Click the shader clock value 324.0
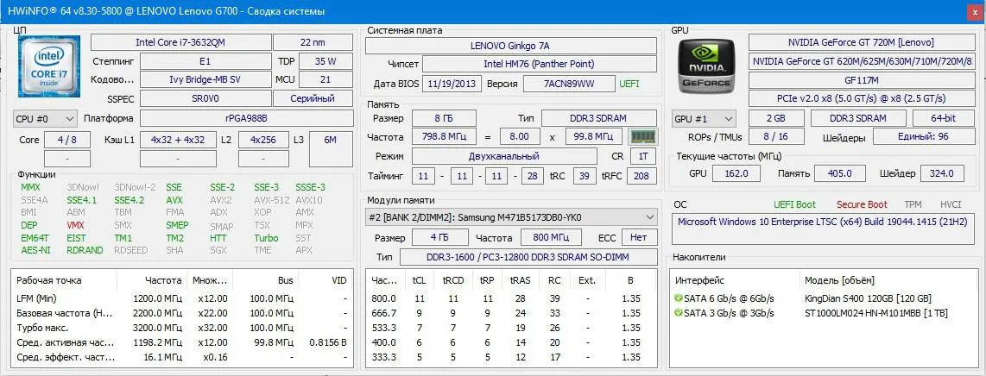The height and width of the screenshot is (376, 986). [943, 174]
